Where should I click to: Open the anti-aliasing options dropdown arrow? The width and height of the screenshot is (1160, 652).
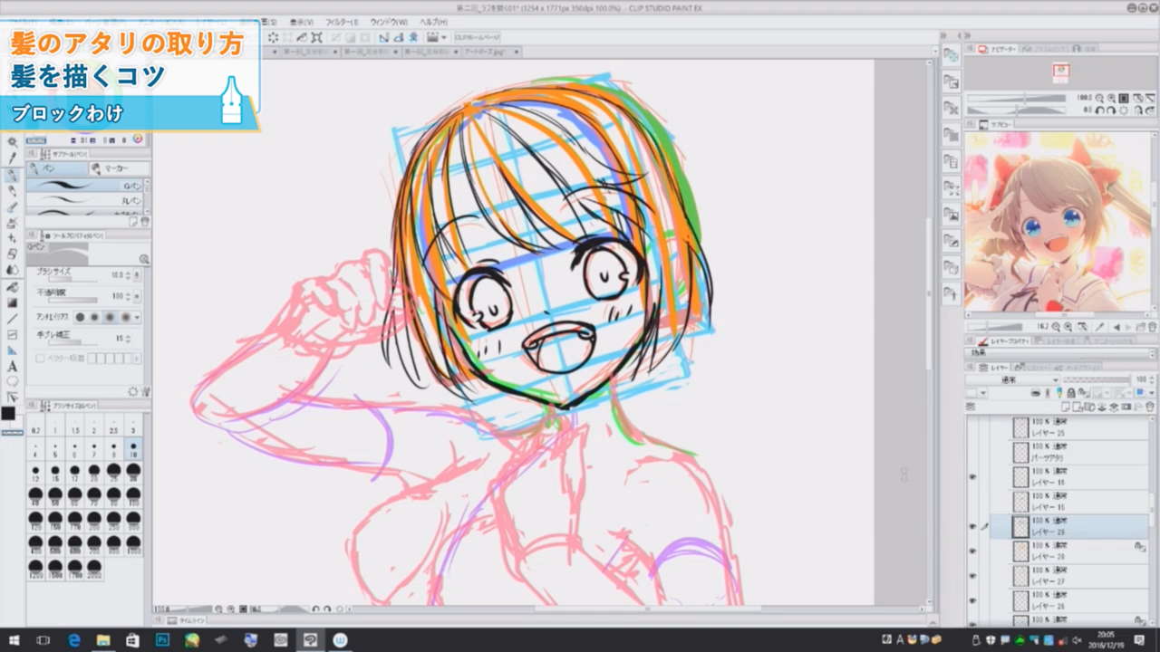coord(138,317)
